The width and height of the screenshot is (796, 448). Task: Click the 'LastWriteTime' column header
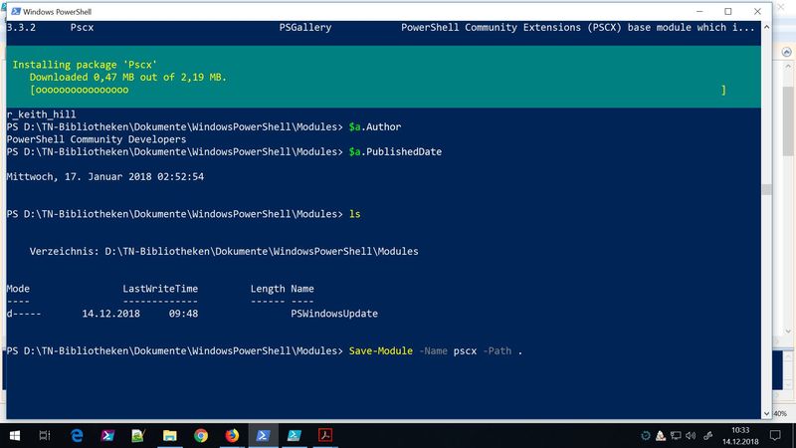click(160, 289)
